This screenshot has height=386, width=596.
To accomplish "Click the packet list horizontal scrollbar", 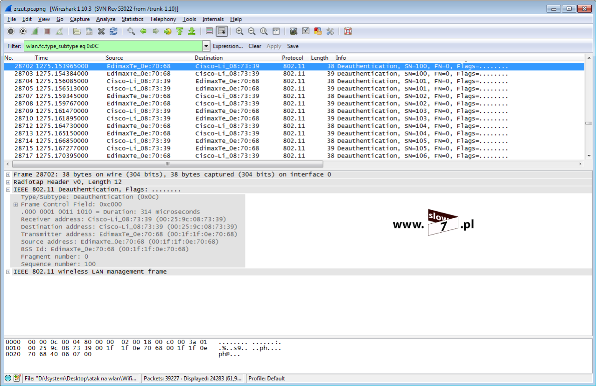I will [168, 164].
